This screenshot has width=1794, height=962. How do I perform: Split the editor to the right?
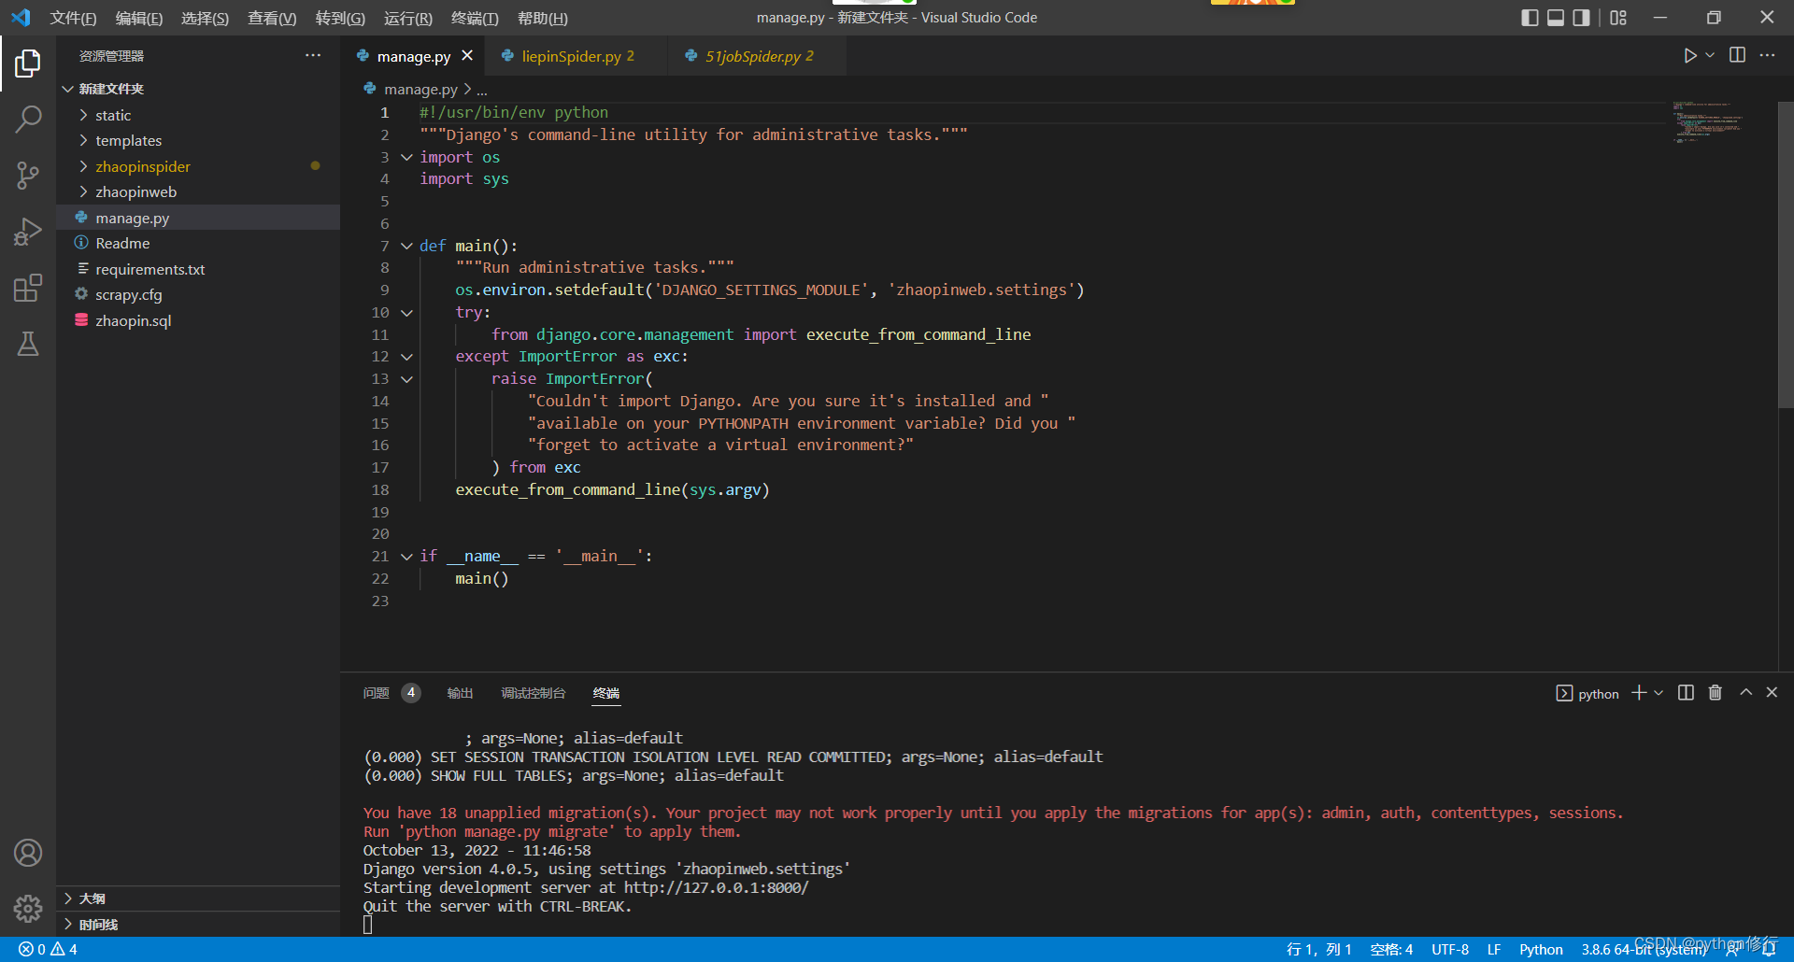[x=1737, y=56]
